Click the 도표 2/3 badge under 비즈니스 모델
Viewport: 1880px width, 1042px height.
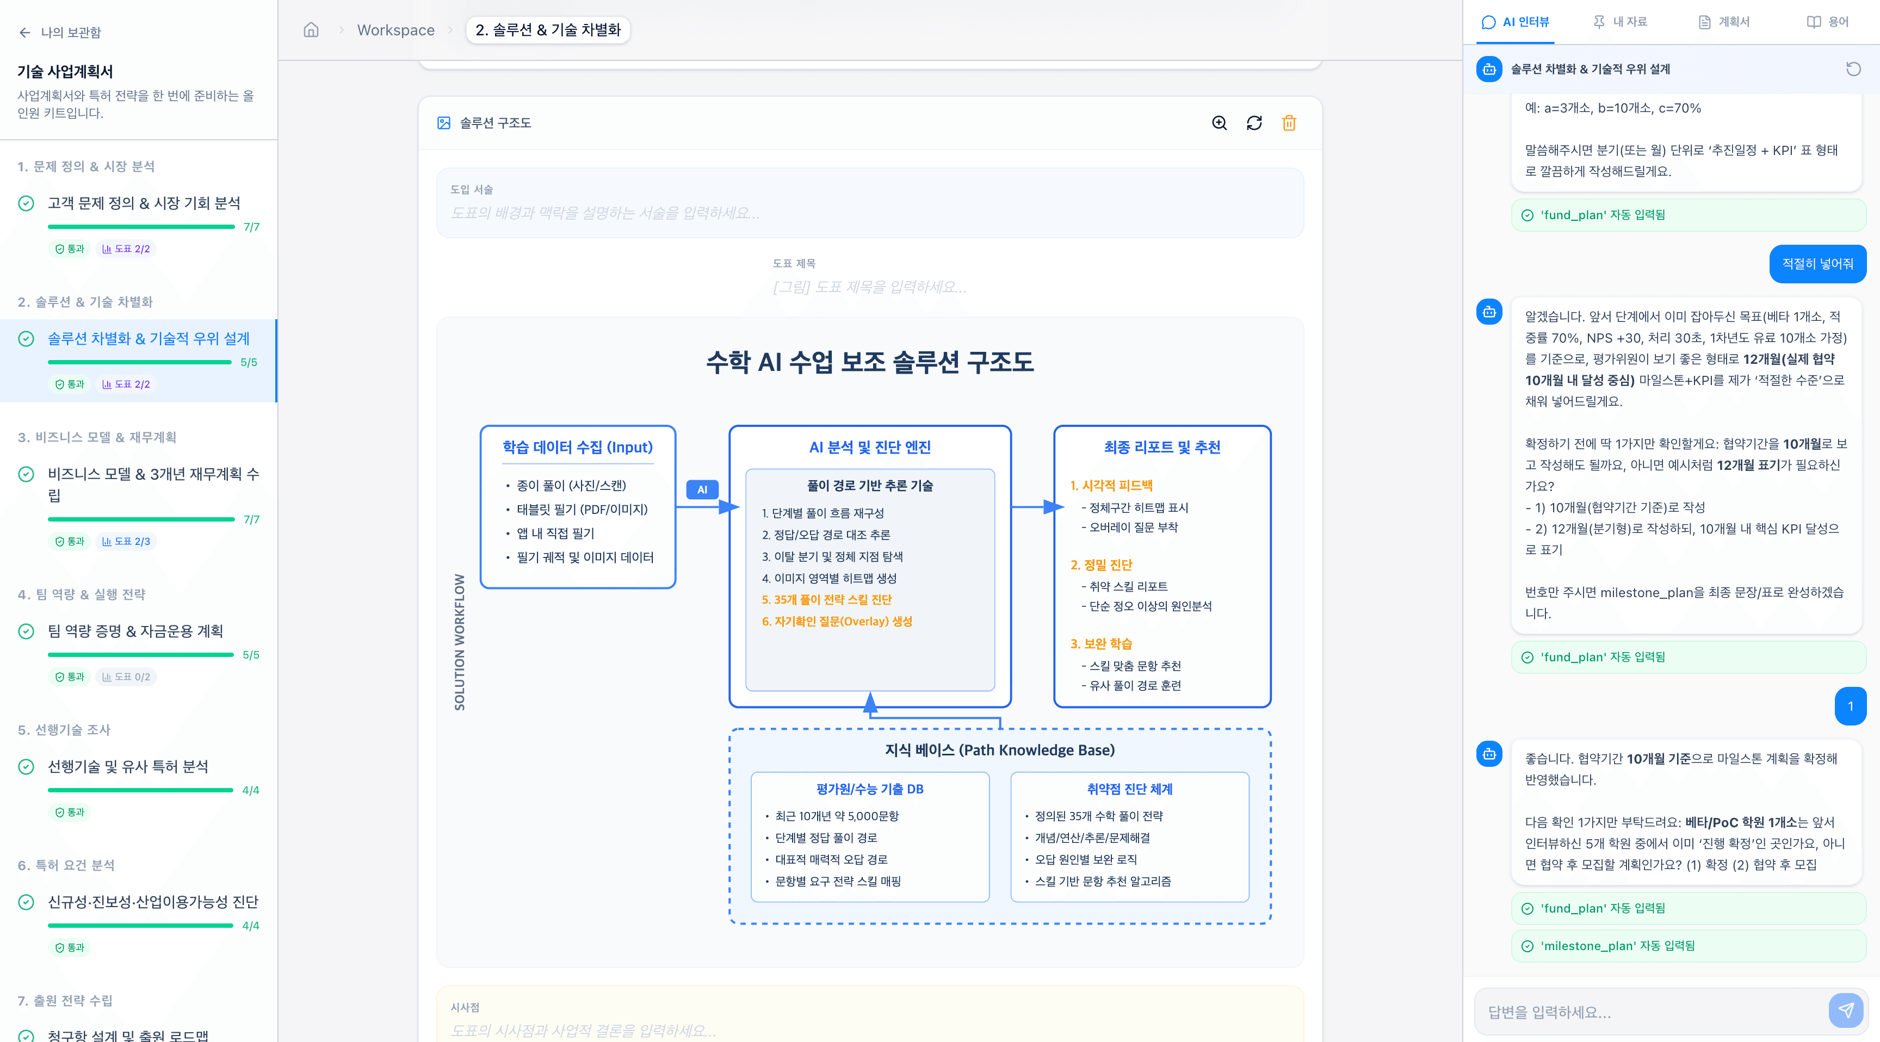126,542
